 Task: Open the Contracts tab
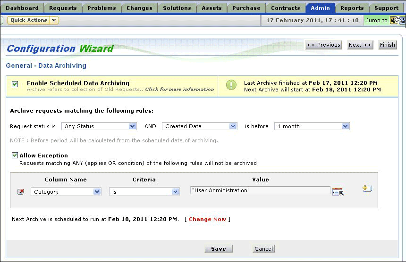click(285, 8)
